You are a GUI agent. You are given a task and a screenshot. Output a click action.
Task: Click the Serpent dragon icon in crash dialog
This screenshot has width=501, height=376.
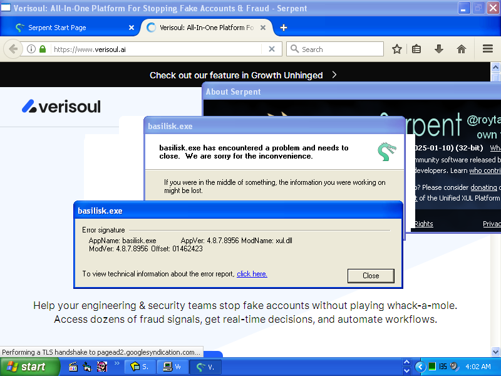point(386,152)
